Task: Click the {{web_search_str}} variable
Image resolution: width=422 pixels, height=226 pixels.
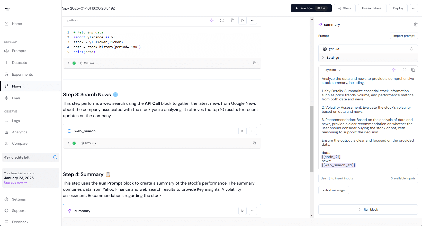Action: pos(338,165)
